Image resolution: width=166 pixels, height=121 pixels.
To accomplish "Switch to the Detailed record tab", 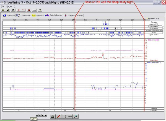I will [54, 15].
